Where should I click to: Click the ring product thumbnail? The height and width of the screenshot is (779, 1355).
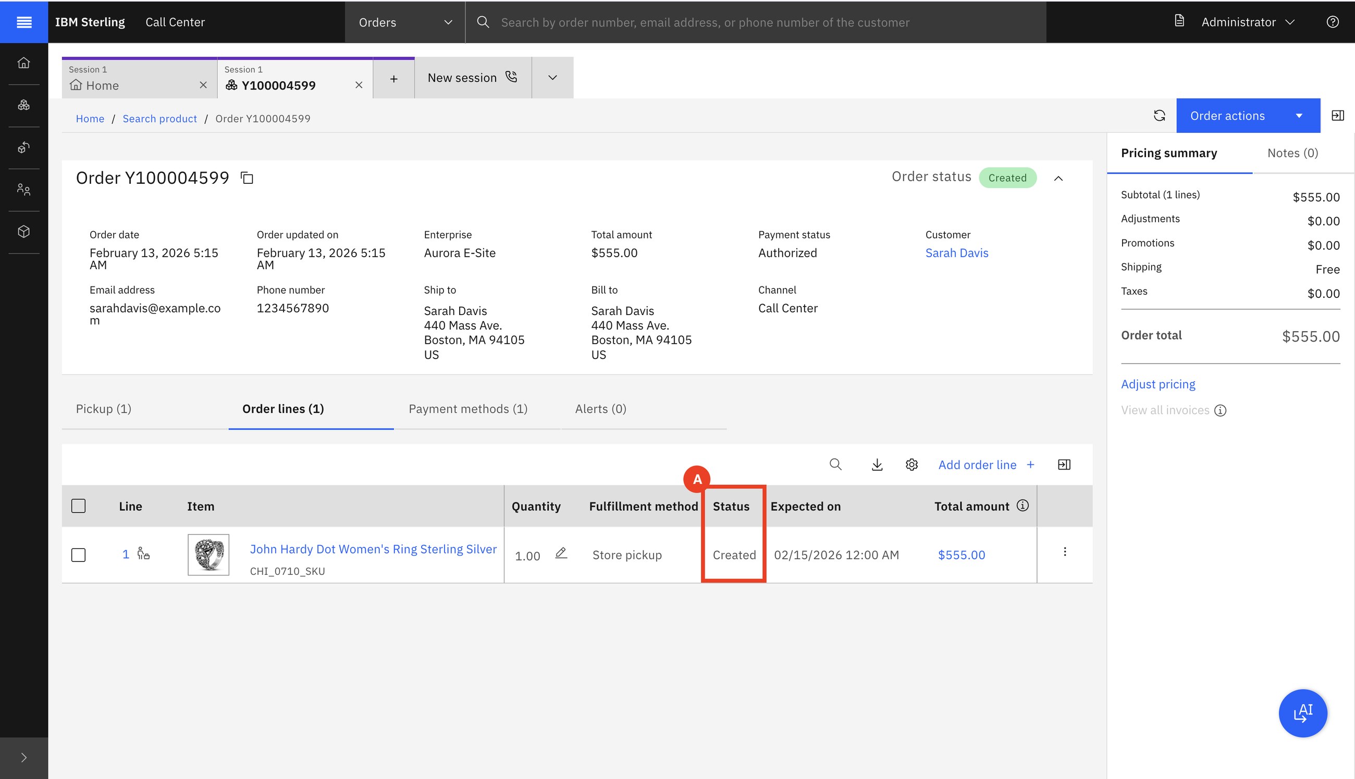tap(208, 555)
